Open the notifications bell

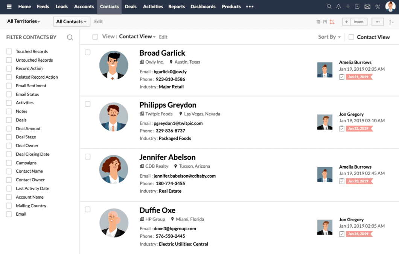(x=338, y=7)
